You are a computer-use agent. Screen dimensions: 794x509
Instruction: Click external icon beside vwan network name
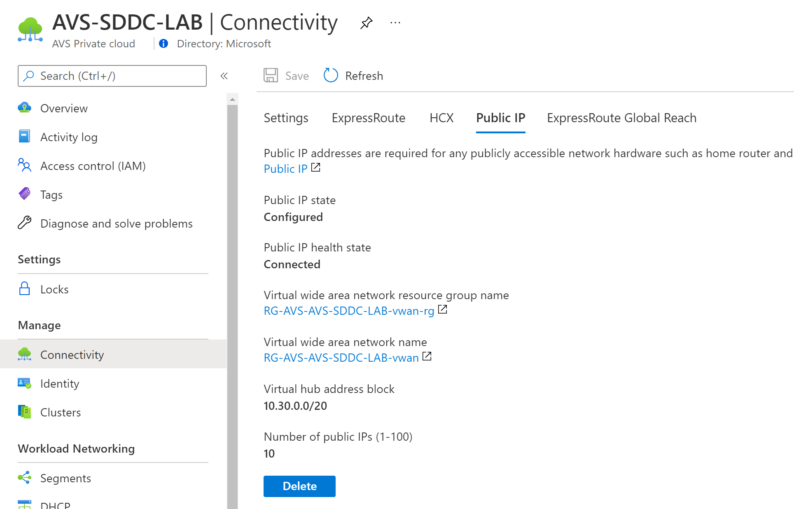coord(427,356)
